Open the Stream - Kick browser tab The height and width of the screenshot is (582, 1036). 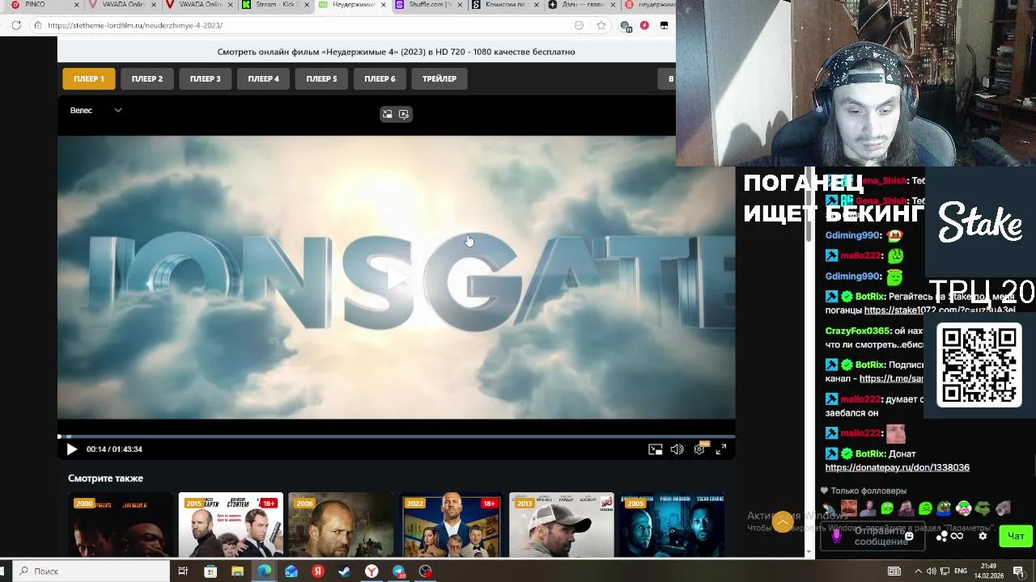pos(275,5)
